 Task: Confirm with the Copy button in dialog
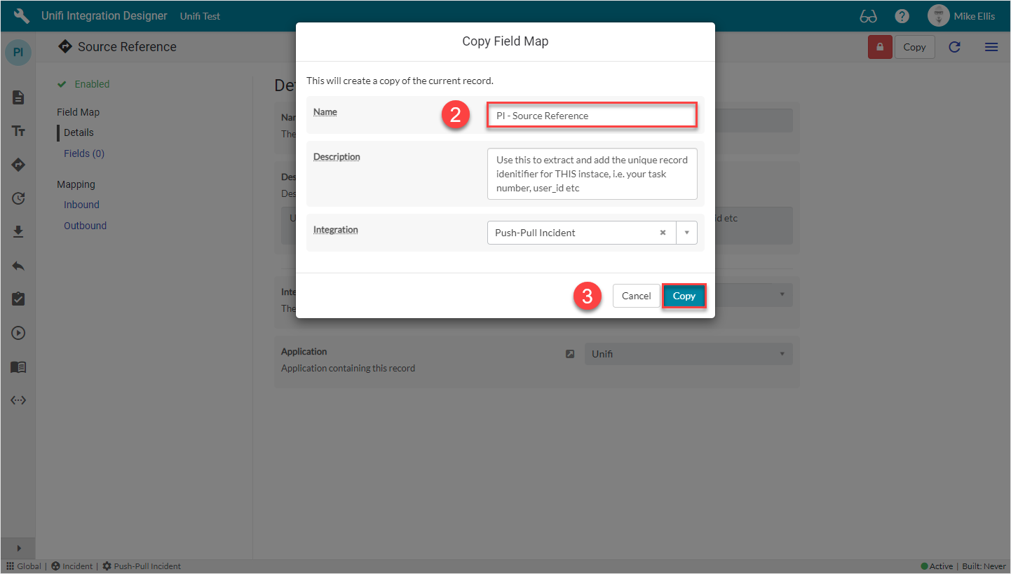pyautogui.click(x=684, y=296)
